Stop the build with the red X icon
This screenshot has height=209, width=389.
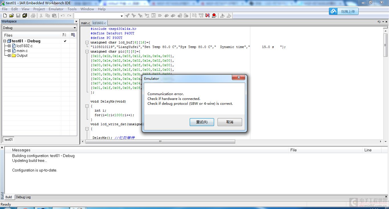click(x=208, y=16)
